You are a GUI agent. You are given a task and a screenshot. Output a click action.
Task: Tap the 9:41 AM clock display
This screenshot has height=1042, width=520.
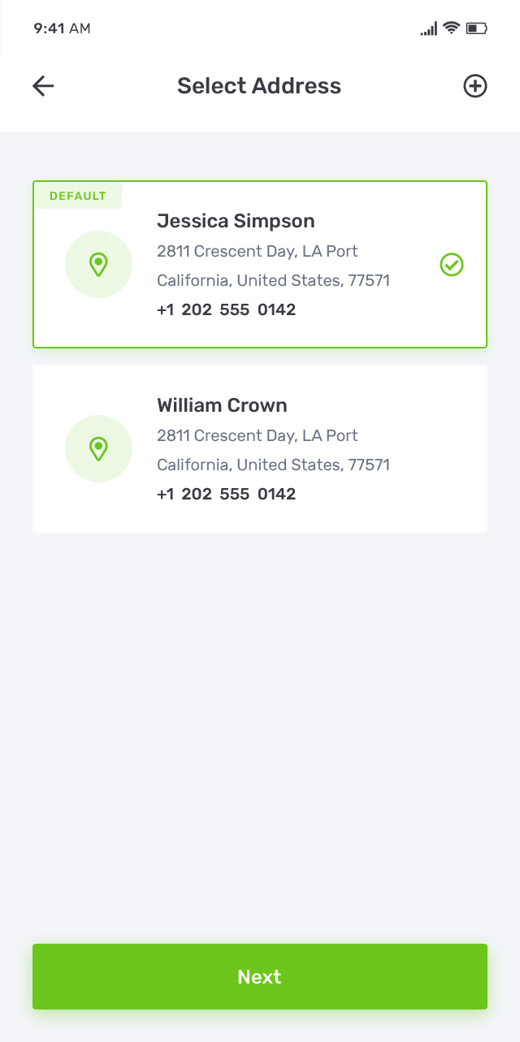(x=62, y=28)
